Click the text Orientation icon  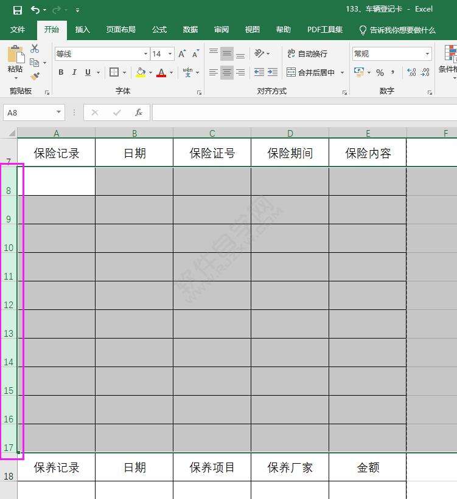coord(259,53)
